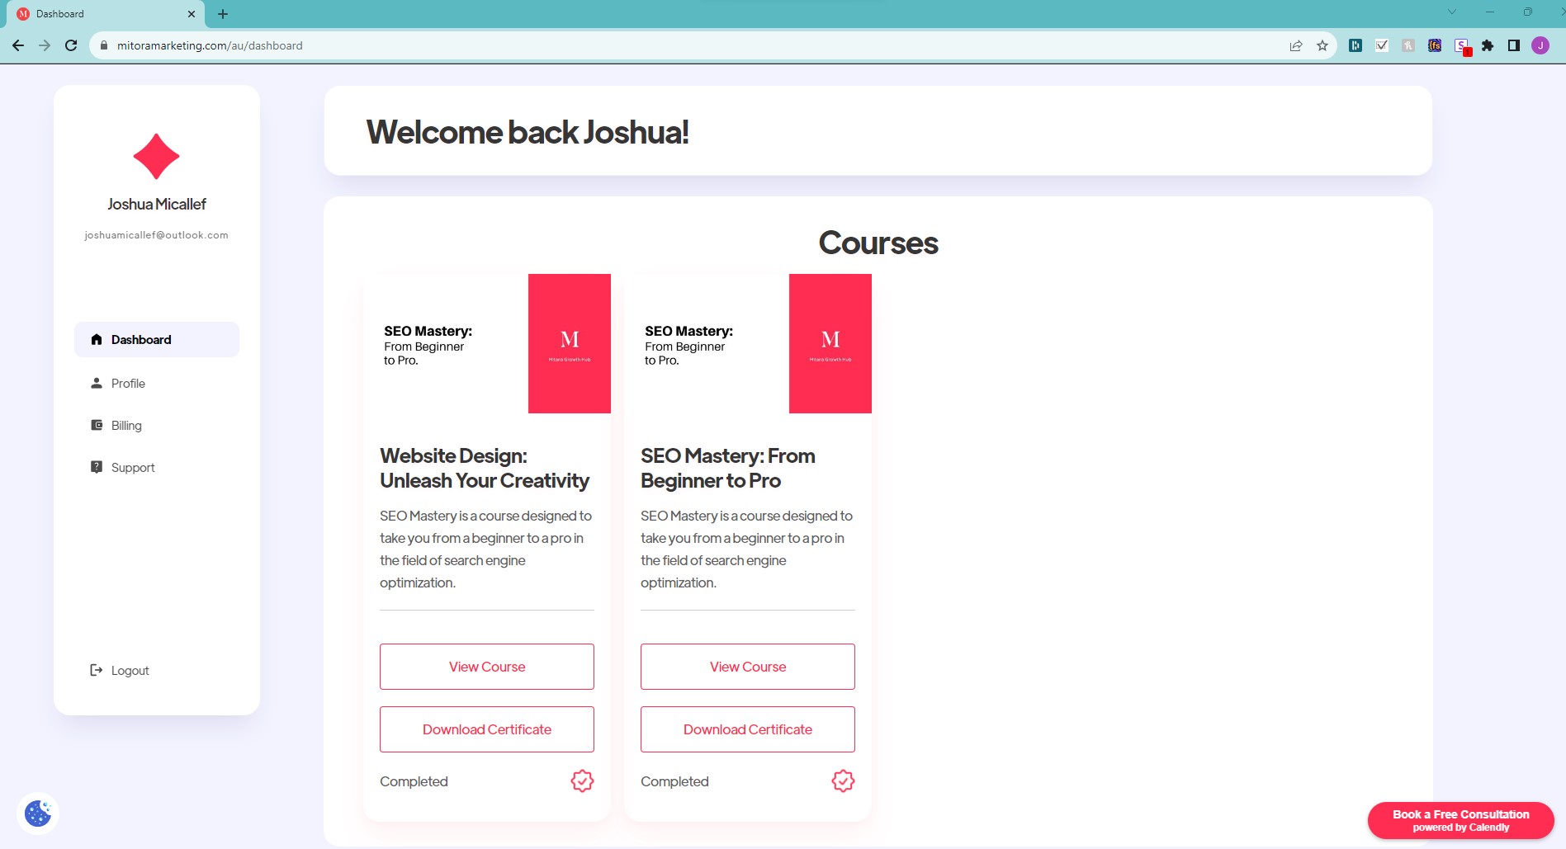This screenshot has height=849, width=1566.
Task: Open the browser Extensions puzzle icon
Action: [1487, 45]
